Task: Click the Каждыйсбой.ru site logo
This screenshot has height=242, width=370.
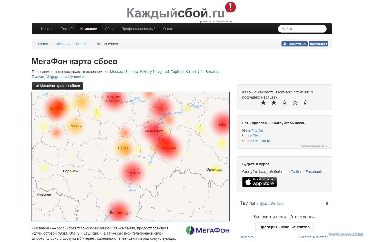Action: (181, 12)
